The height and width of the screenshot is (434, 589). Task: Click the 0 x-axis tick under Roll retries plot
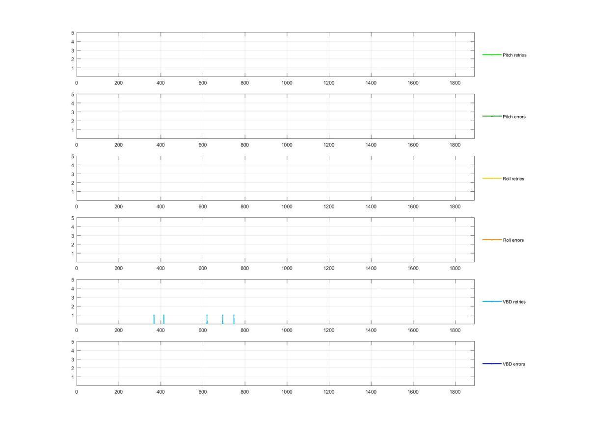click(x=77, y=206)
